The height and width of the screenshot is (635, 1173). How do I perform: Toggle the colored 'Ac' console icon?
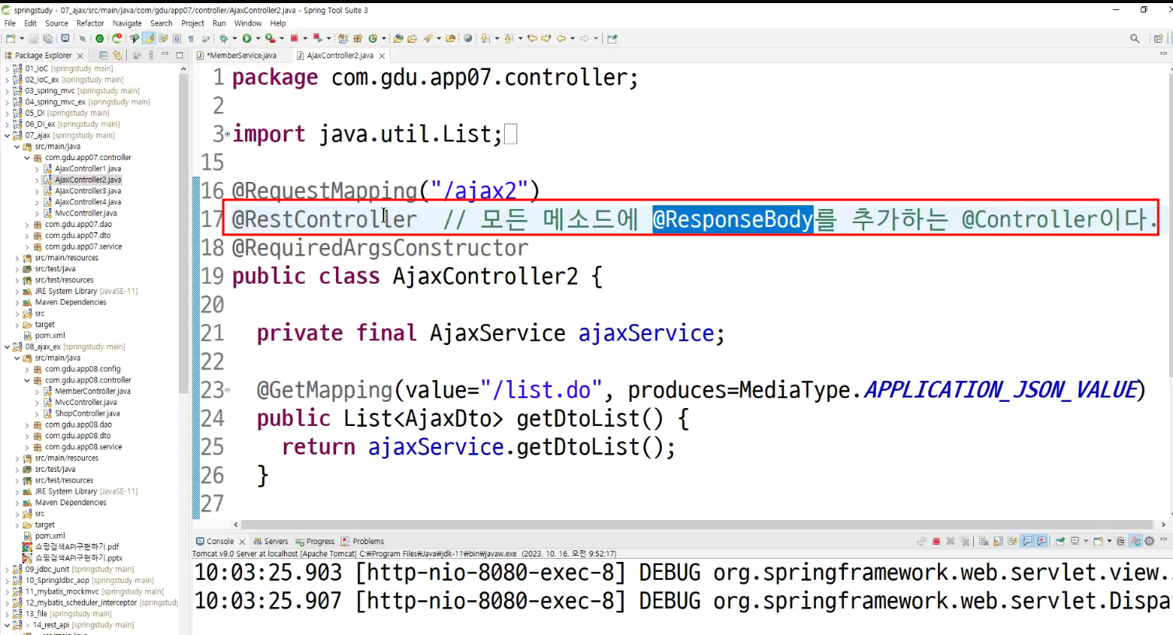pyautogui.click(x=1136, y=541)
